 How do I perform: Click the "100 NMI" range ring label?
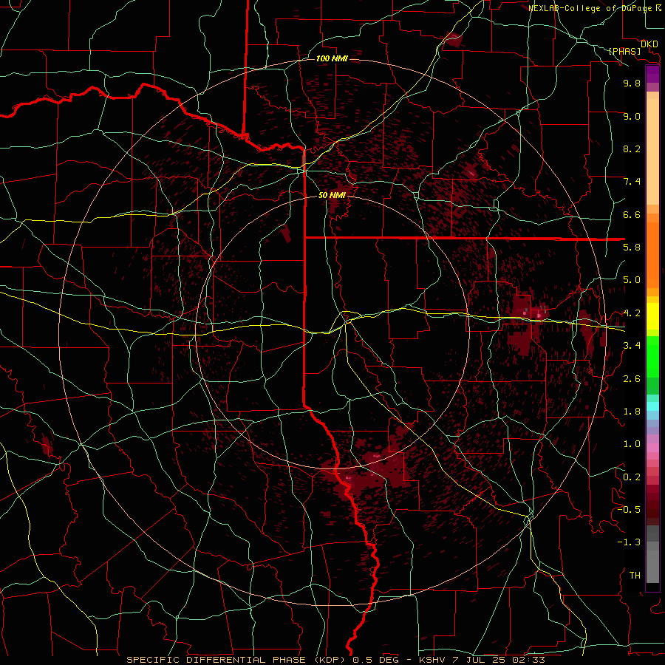pyautogui.click(x=332, y=58)
